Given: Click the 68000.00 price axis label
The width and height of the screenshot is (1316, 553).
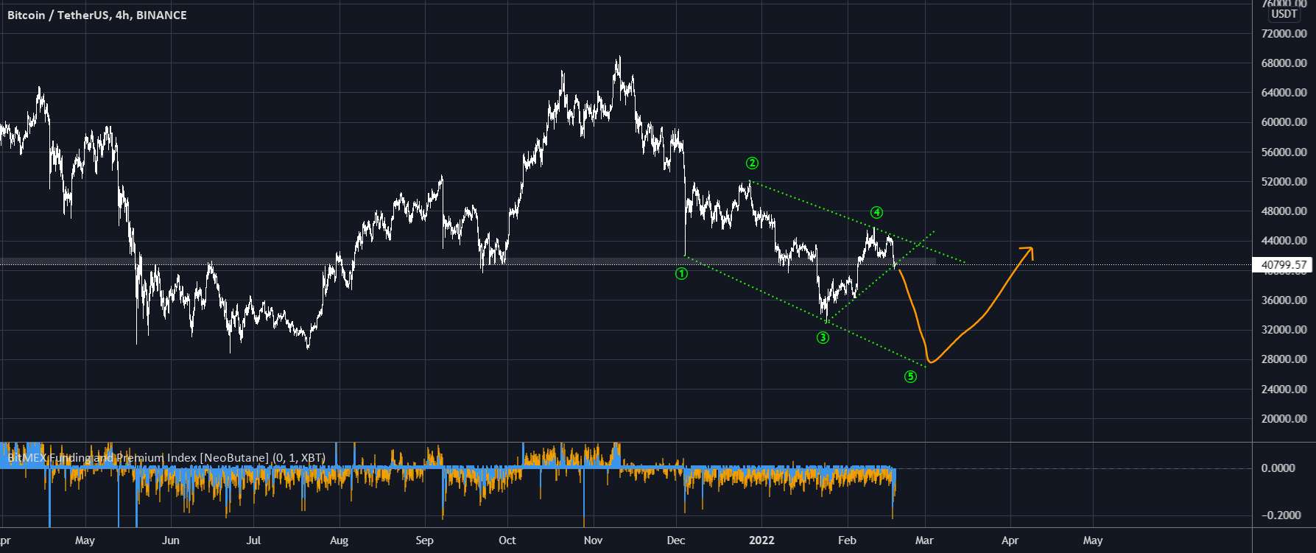Looking at the screenshot, I should coord(1284,63).
